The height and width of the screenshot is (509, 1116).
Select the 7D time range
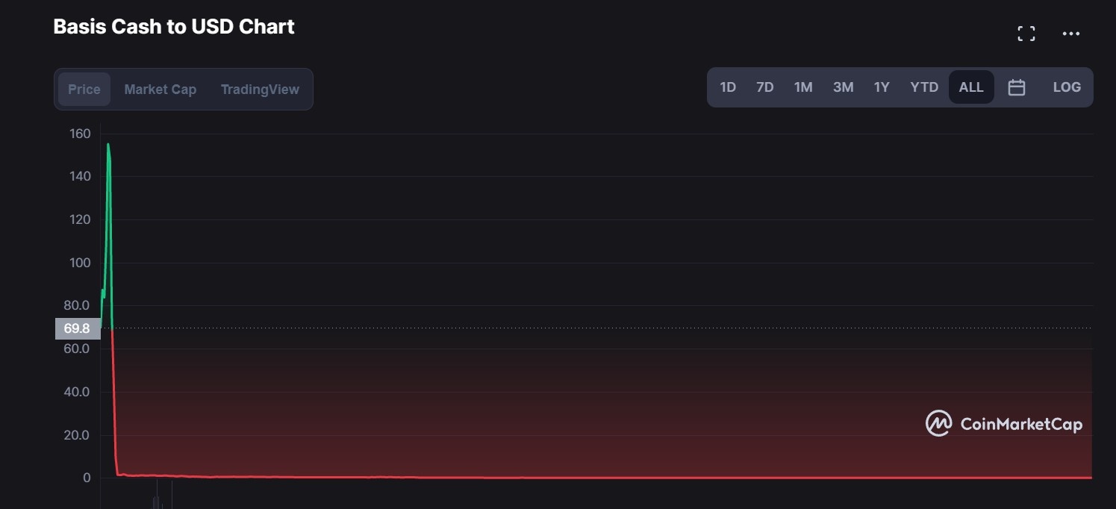tap(764, 87)
